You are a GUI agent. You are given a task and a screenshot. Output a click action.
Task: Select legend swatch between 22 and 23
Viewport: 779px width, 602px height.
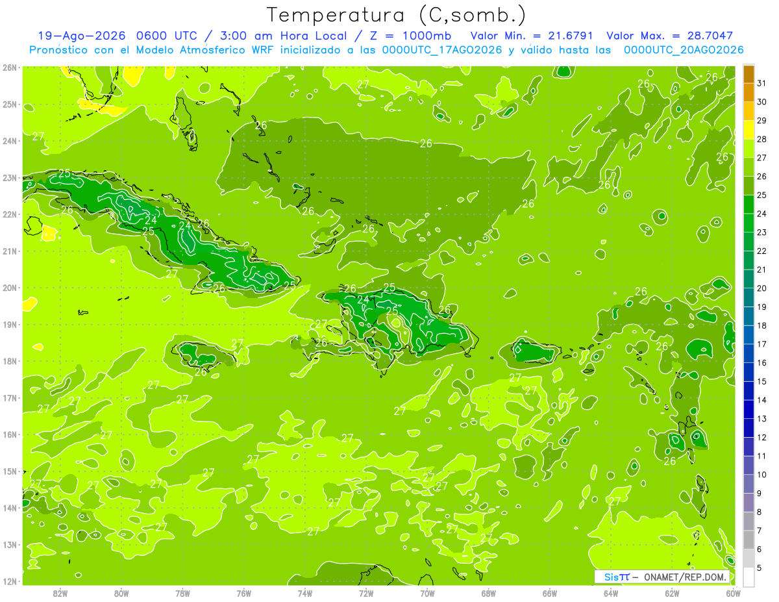click(748, 242)
